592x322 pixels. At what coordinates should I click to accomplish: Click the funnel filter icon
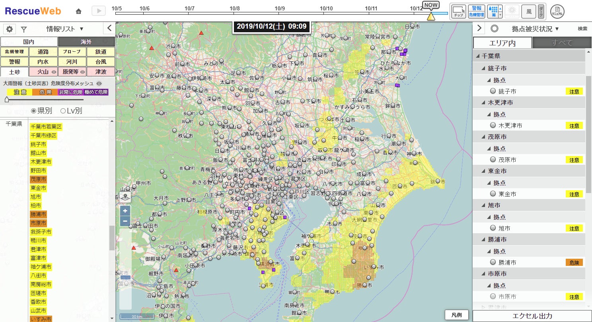24,29
